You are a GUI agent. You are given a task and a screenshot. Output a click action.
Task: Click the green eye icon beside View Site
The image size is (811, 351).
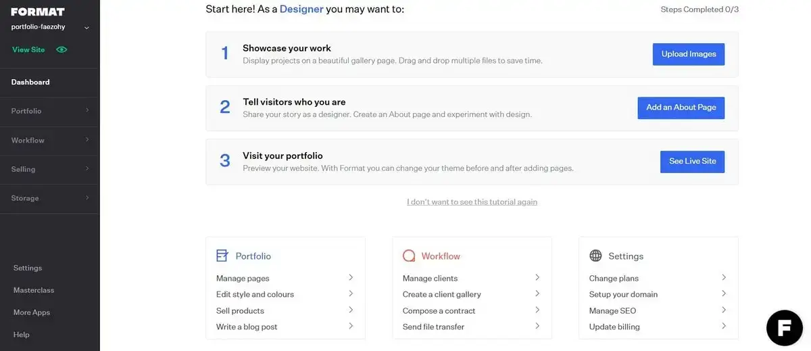coord(62,49)
